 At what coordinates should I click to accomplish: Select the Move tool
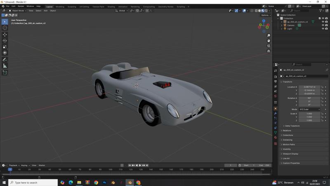pyautogui.click(x=5, y=34)
